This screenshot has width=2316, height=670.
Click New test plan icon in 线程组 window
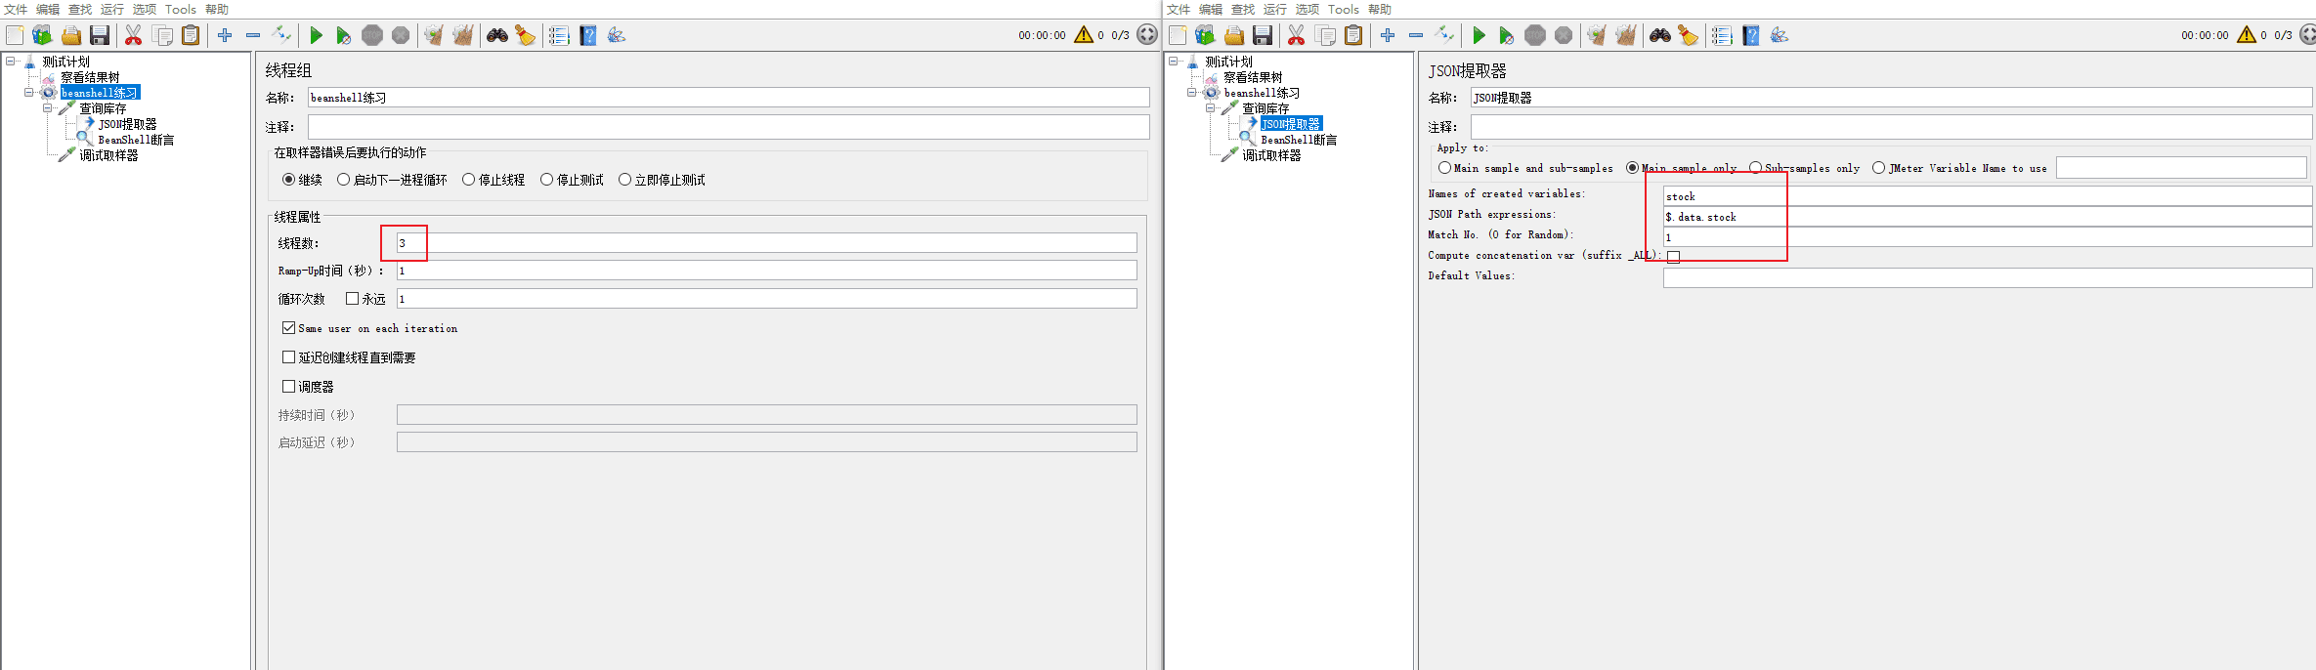15,35
